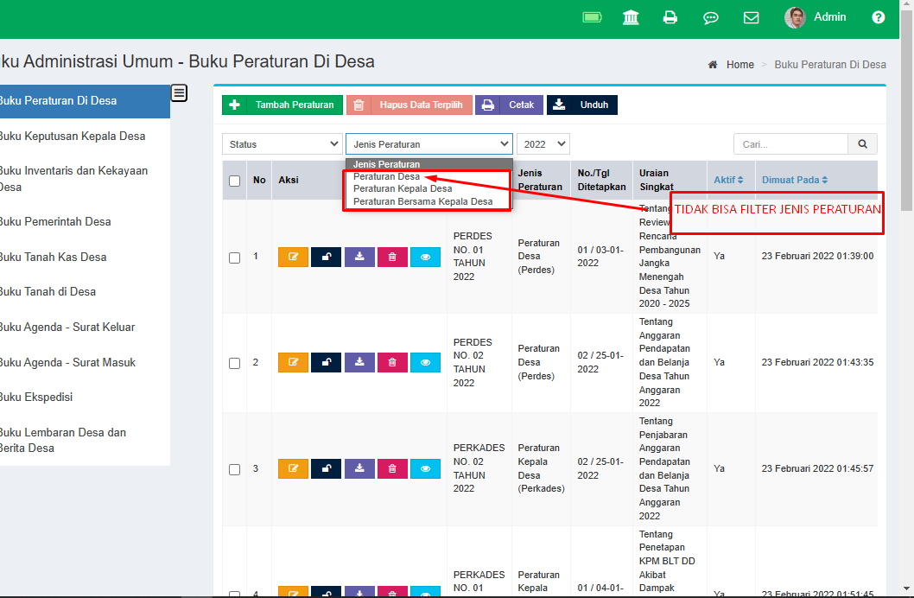Click the printer icon in the top bar
The width and height of the screenshot is (914, 598).
[x=670, y=16]
